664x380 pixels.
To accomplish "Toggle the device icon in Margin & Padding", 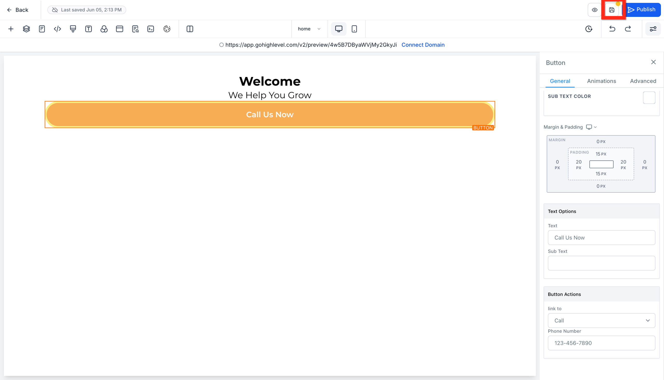I will pyautogui.click(x=589, y=127).
